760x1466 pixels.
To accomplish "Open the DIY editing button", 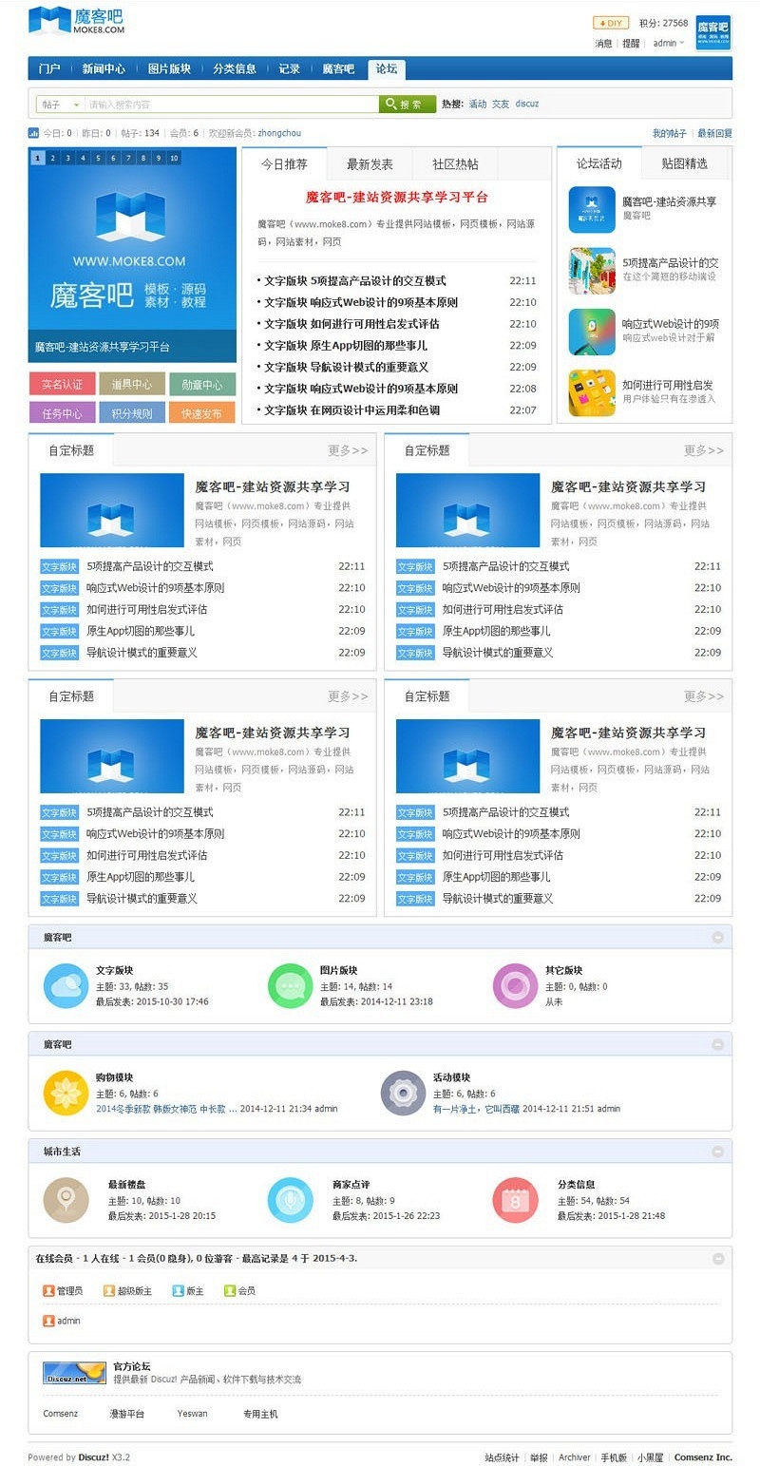I will (611, 23).
